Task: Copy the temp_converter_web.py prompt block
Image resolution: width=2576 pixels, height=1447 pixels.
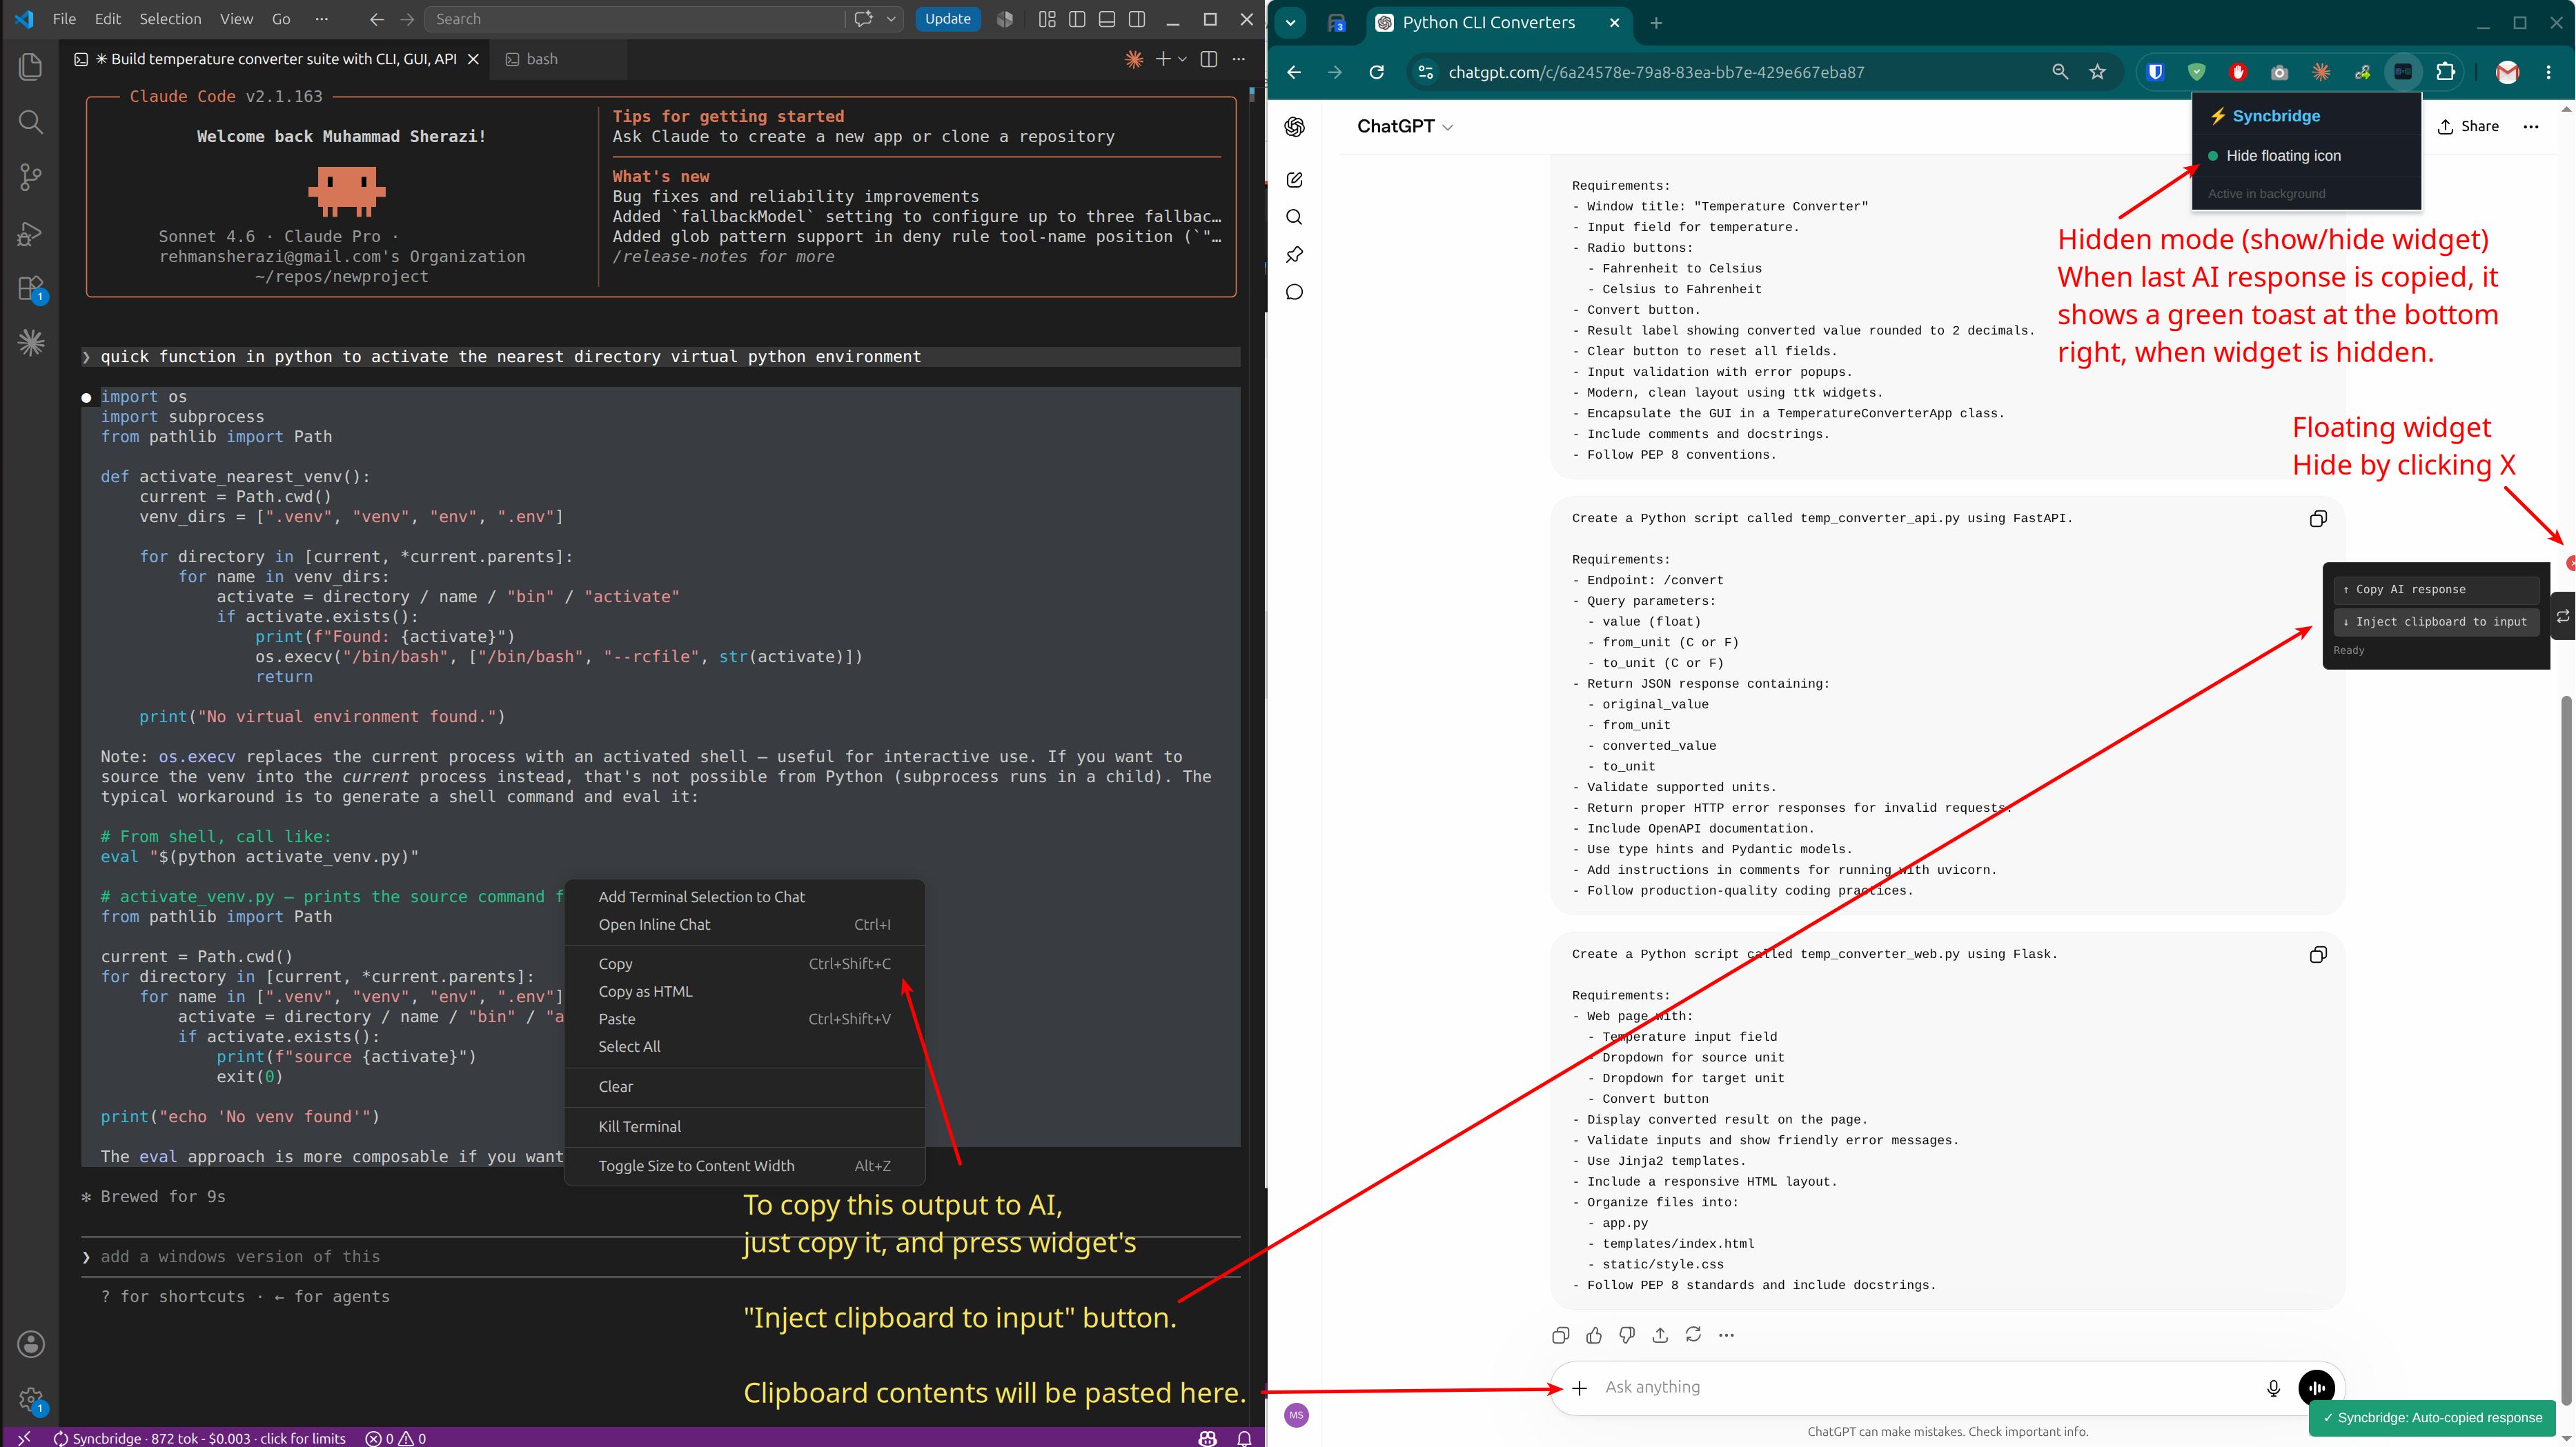Action: point(2317,955)
